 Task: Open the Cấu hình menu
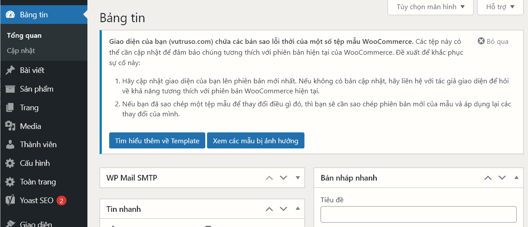point(43,163)
